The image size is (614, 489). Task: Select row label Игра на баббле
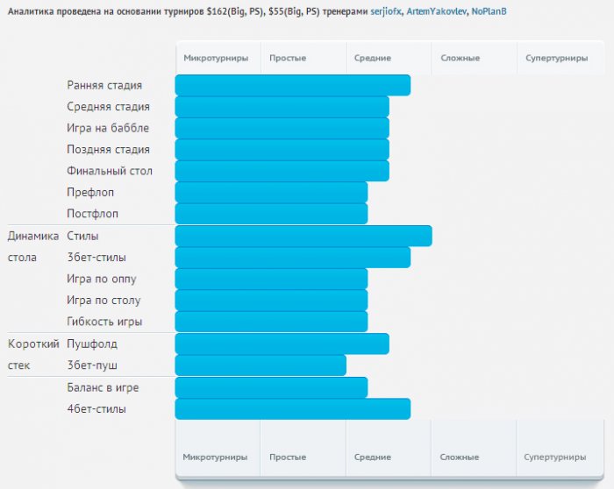point(108,128)
